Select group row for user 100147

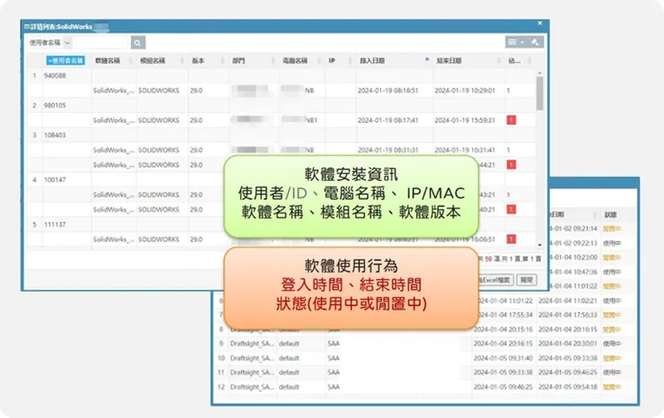281,179
